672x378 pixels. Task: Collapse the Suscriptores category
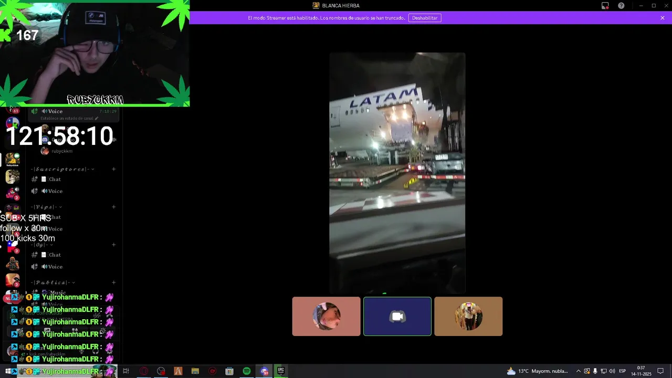(x=63, y=169)
